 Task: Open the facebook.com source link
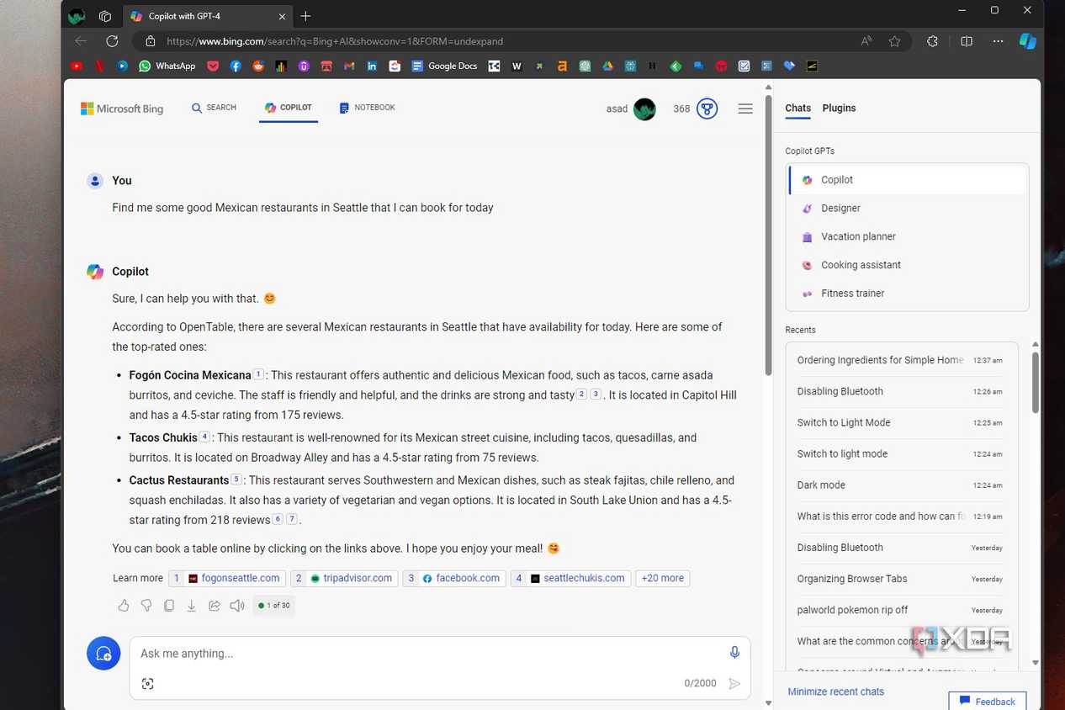(454, 579)
